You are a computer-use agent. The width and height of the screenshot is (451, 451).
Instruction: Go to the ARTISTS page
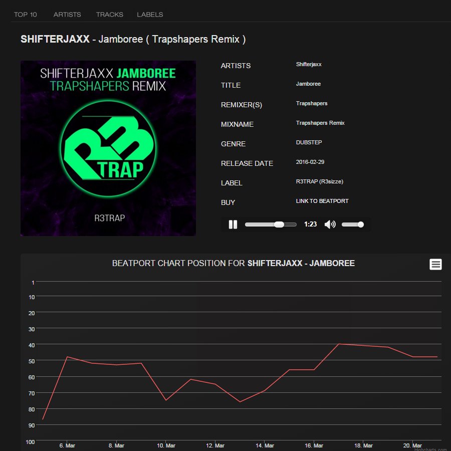(x=67, y=15)
